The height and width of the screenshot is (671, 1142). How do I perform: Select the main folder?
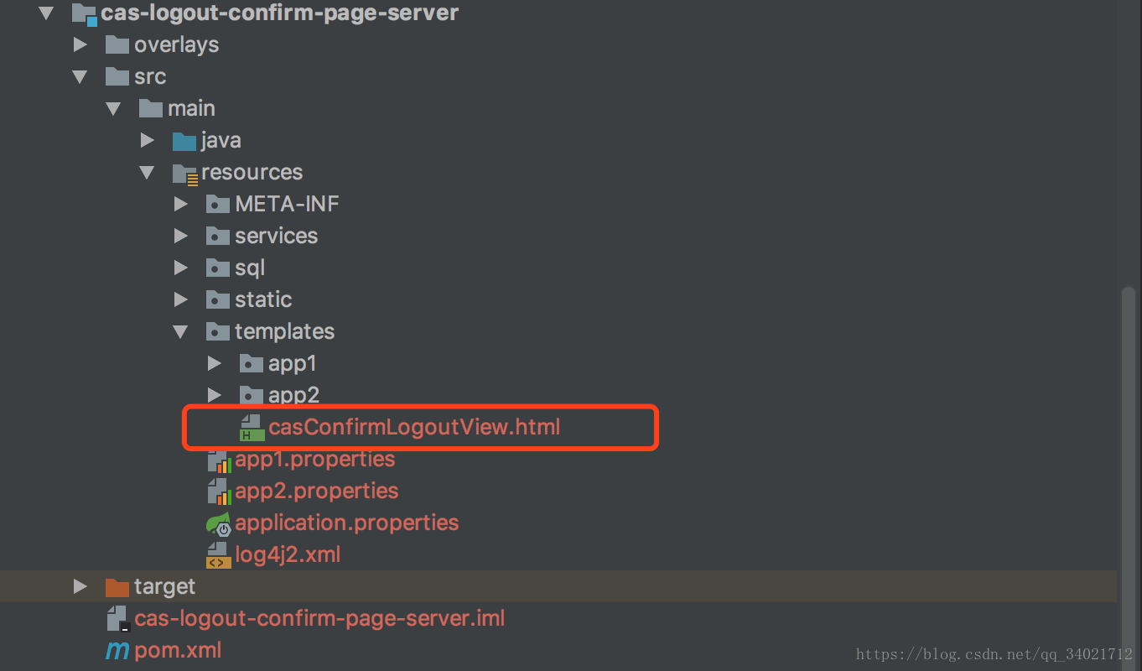click(191, 108)
